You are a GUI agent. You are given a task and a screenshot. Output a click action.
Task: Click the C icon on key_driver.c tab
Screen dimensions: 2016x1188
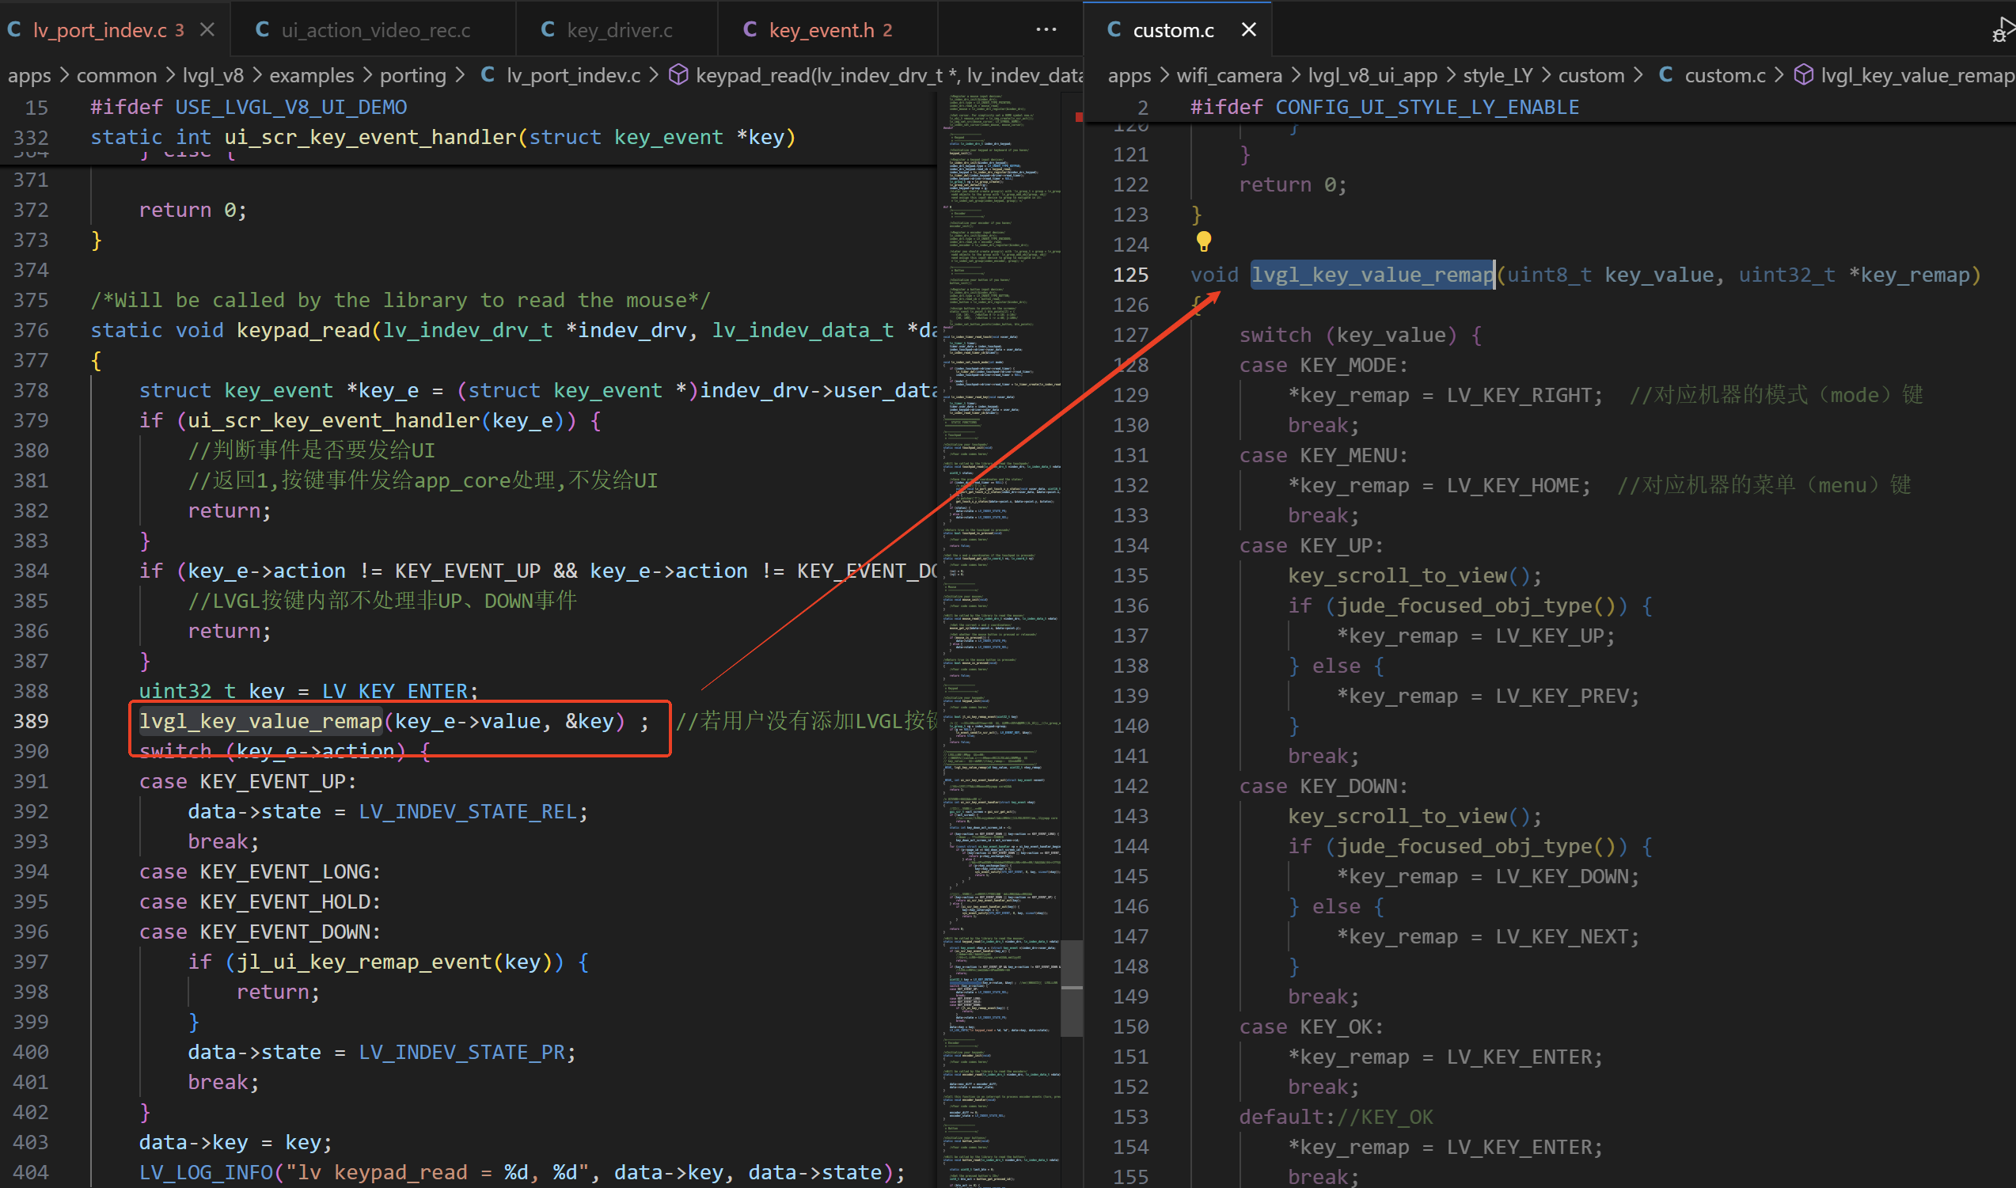[x=549, y=29]
